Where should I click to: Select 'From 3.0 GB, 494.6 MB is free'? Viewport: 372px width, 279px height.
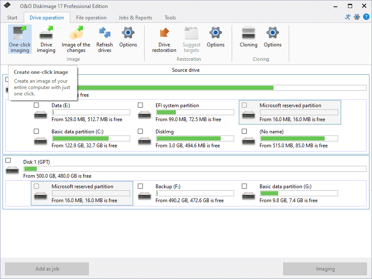coord(188,146)
